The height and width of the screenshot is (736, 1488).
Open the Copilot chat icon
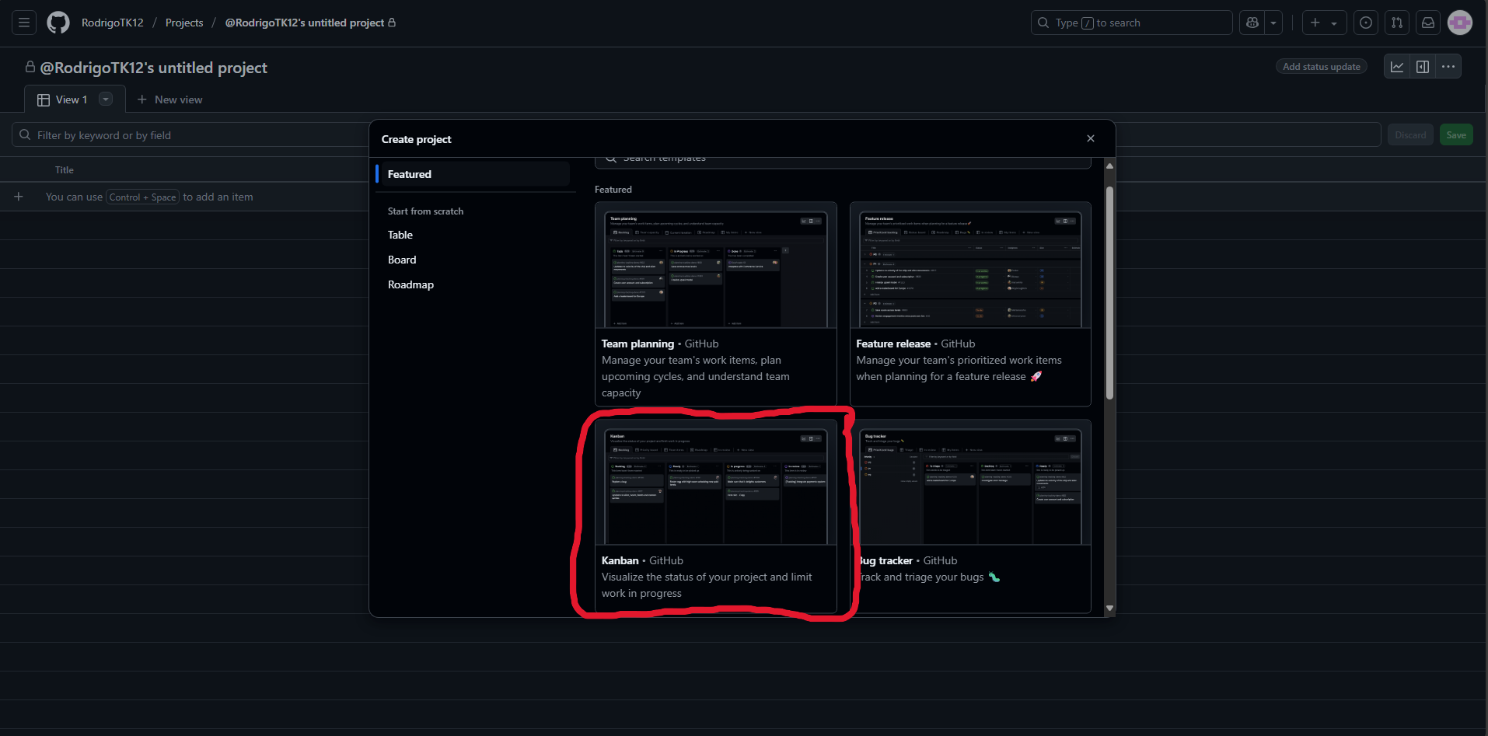pyautogui.click(x=1252, y=23)
